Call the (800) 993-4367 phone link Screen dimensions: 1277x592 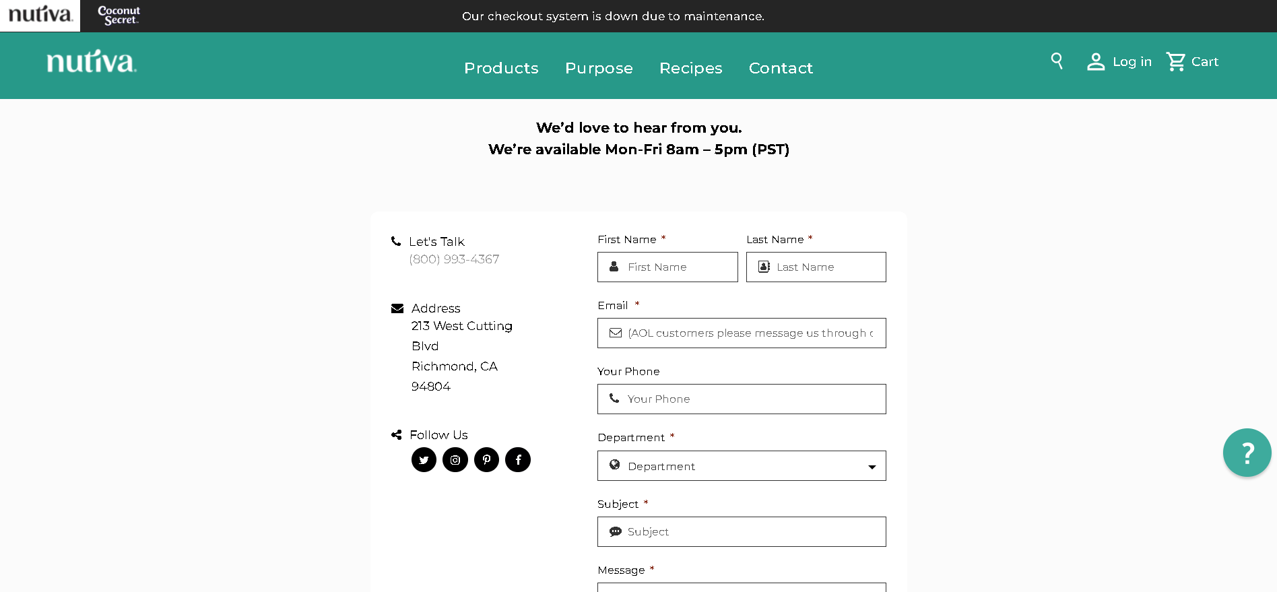[x=454, y=259]
